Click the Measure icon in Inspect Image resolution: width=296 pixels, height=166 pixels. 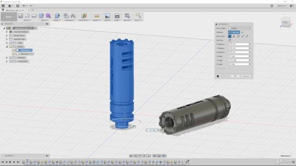point(97,16)
